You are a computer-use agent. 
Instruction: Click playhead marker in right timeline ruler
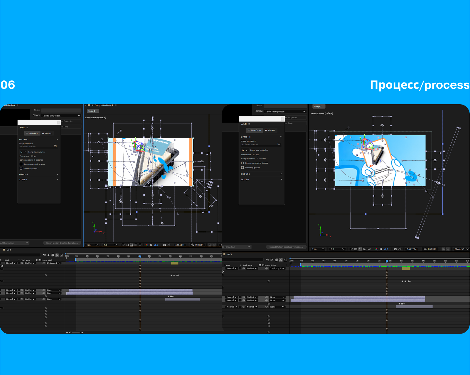(387, 261)
